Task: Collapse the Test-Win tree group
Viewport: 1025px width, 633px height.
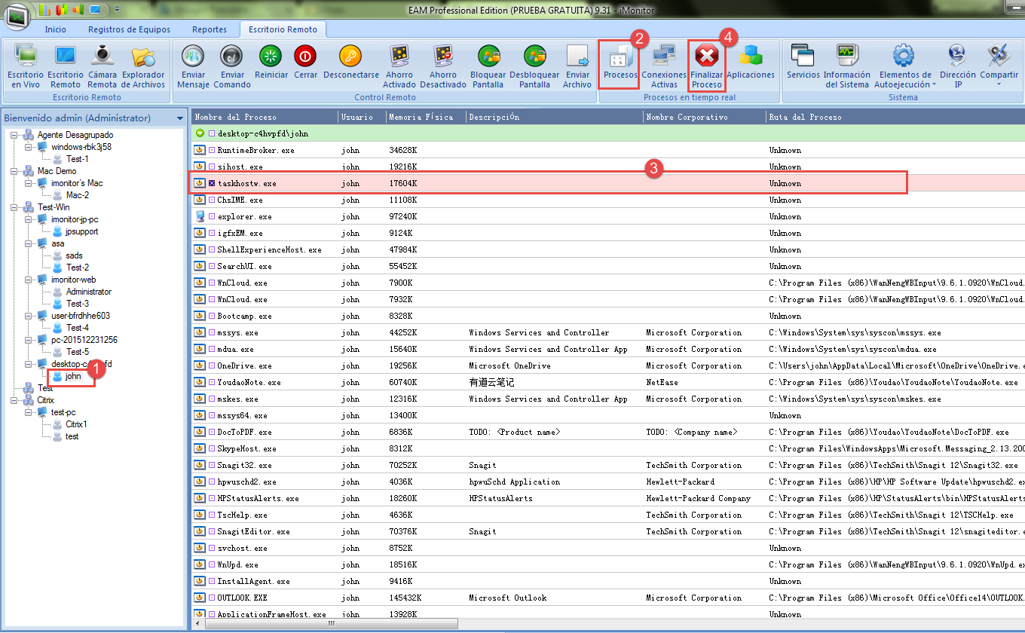Action: (14, 207)
